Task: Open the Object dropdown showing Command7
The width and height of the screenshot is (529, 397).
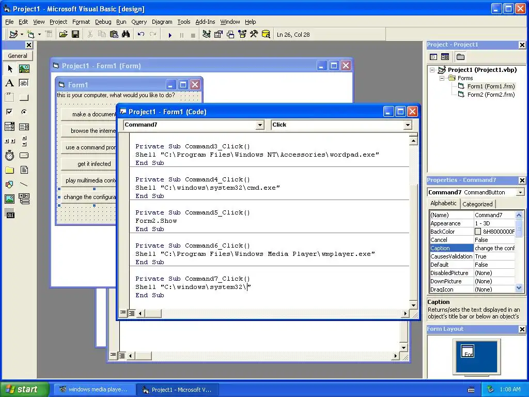Action: pos(260,125)
